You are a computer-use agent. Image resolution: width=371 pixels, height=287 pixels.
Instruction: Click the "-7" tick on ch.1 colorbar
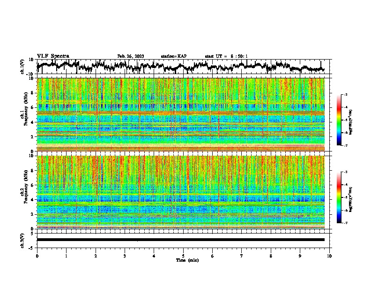pyautogui.click(x=346, y=145)
